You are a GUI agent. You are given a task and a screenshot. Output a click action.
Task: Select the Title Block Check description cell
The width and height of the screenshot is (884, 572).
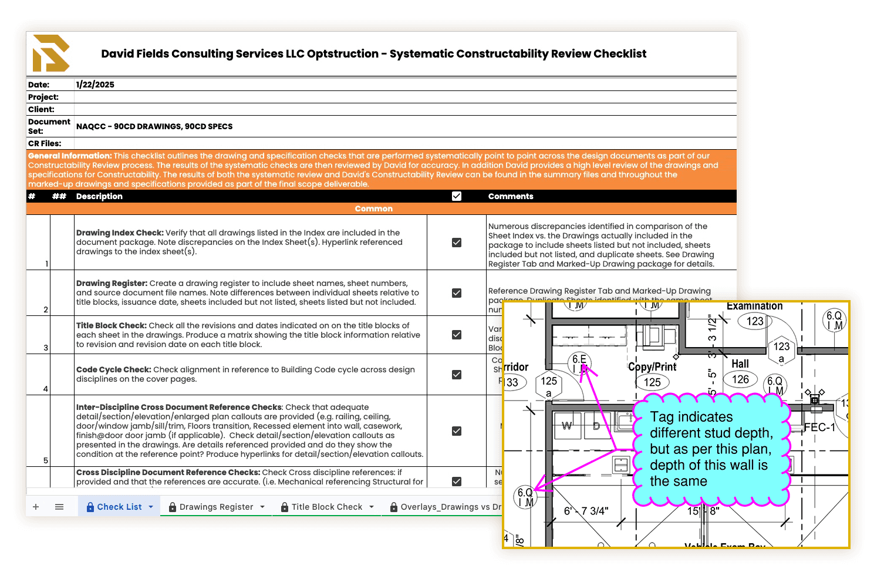[251, 335]
